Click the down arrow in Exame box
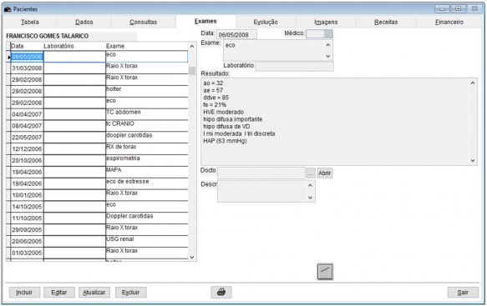The width and height of the screenshot is (487, 306). (x=328, y=56)
